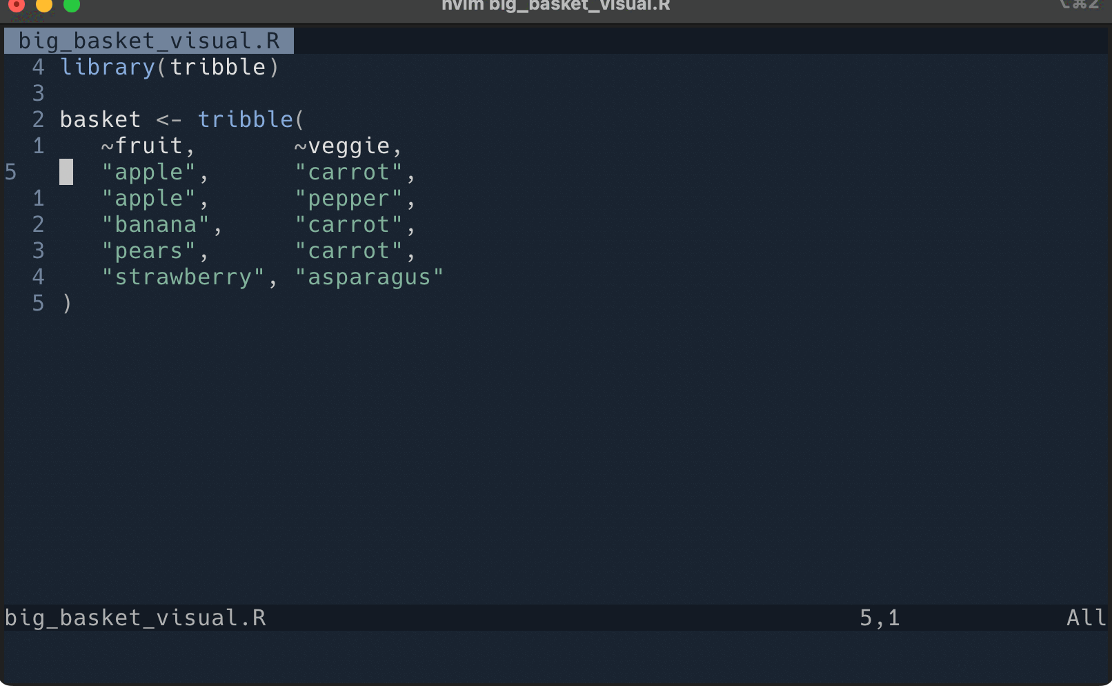
Task: Click the "pepper" string
Action: point(348,199)
